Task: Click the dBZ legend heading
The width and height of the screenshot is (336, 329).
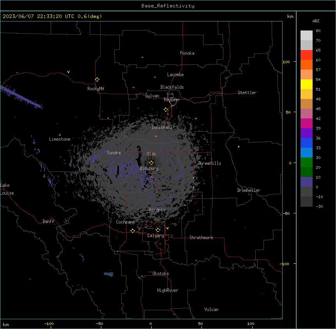Action: coord(316,21)
